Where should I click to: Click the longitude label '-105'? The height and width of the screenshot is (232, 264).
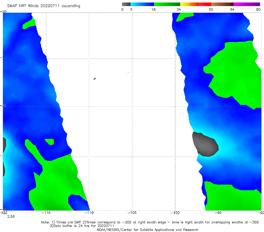pos(132,213)
